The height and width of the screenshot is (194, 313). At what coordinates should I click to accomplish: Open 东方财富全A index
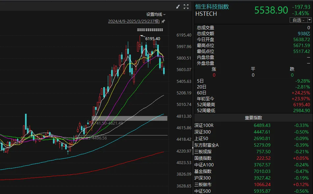click(x=206, y=145)
